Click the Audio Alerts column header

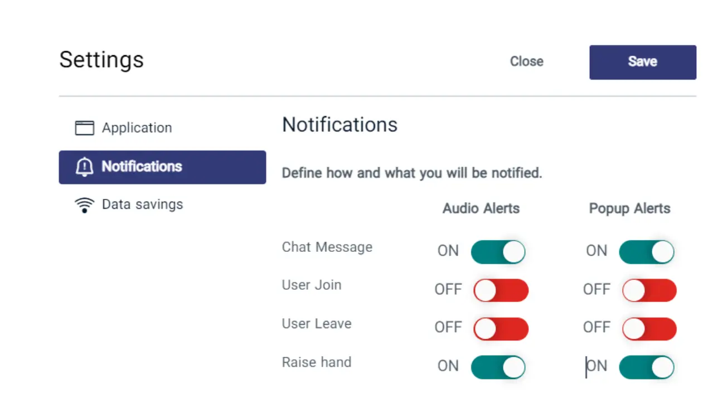point(481,208)
